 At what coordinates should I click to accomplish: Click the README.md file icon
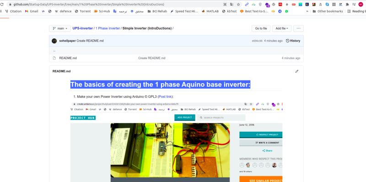(54, 58)
